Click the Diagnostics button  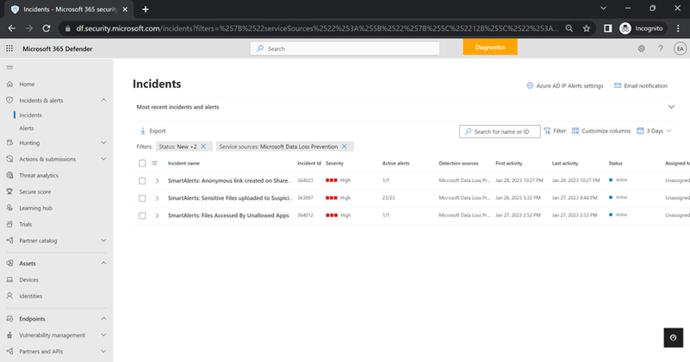tap(490, 47)
